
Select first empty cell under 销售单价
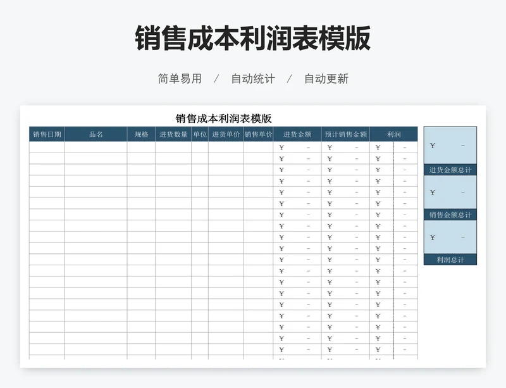pyautogui.click(x=258, y=147)
